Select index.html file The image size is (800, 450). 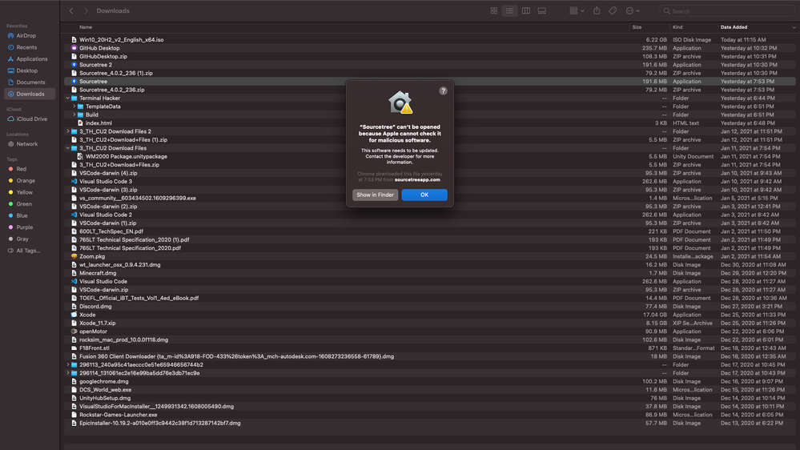click(x=98, y=123)
